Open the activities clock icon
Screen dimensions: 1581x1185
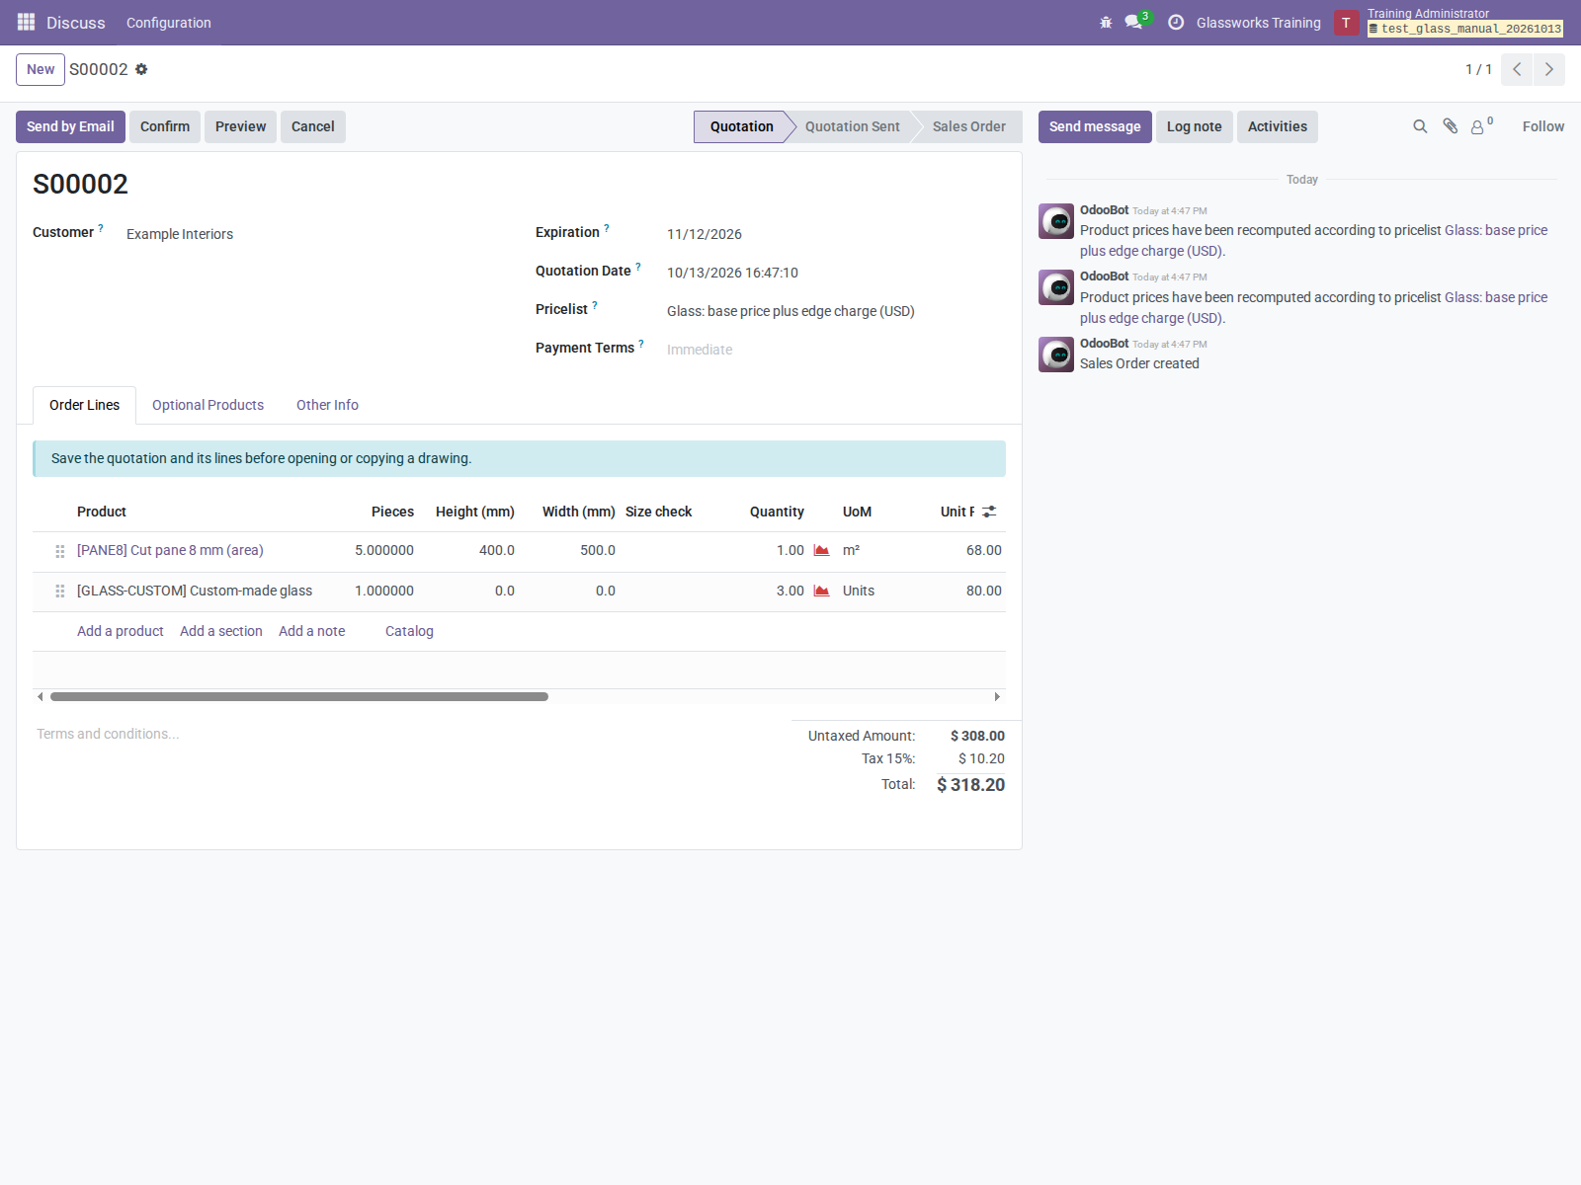(1176, 22)
